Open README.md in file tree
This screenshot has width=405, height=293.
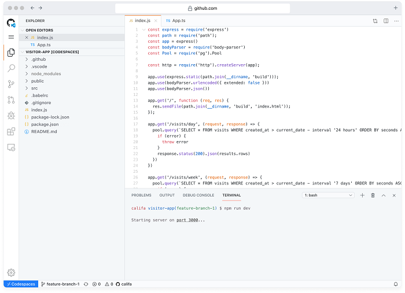coord(72,131)
